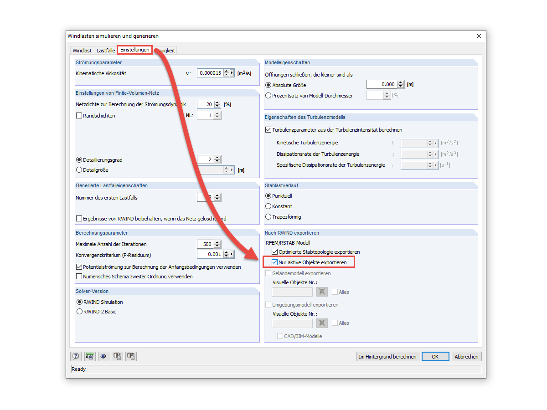Click the units and decimal places icon
The image size is (547, 410).
[x=90, y=356]
